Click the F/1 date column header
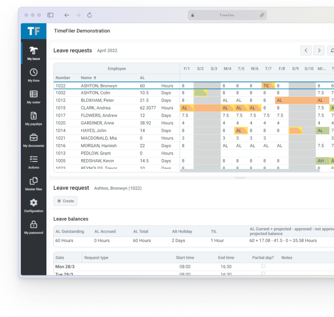Image resolution: width=334 pixels, height=317 pixels. [x=187, y=68]
